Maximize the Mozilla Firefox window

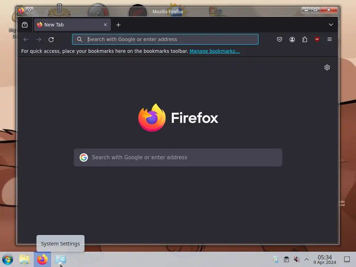pos(315,10)
